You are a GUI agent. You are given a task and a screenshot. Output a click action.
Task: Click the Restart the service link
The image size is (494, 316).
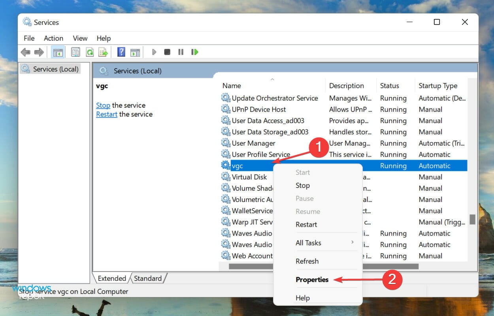107,114
